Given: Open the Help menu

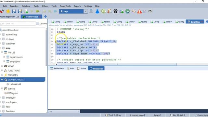Looking at the screenshot, I should click(97, 6).
